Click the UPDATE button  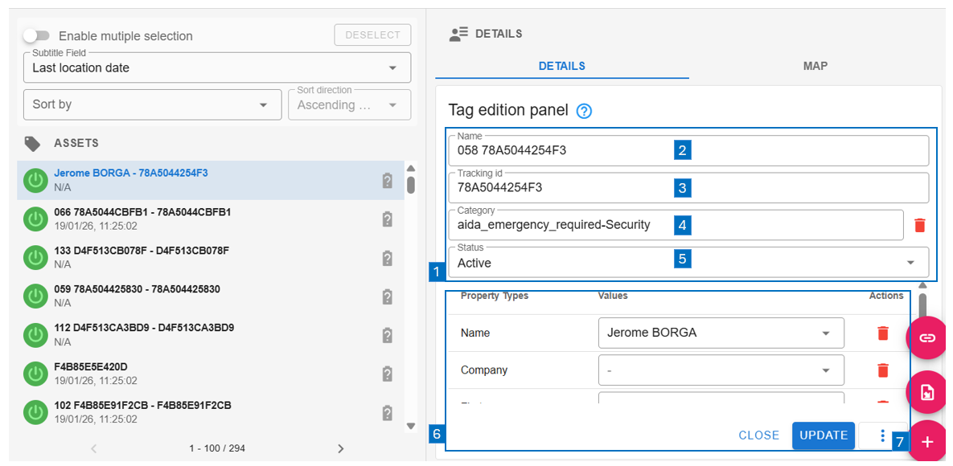824,435
